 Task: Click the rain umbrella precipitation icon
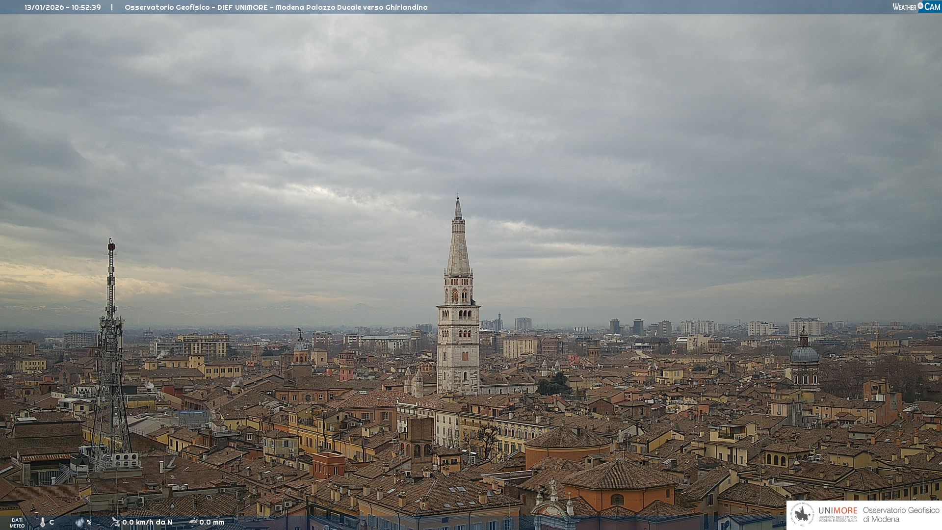tap(193, 522)
